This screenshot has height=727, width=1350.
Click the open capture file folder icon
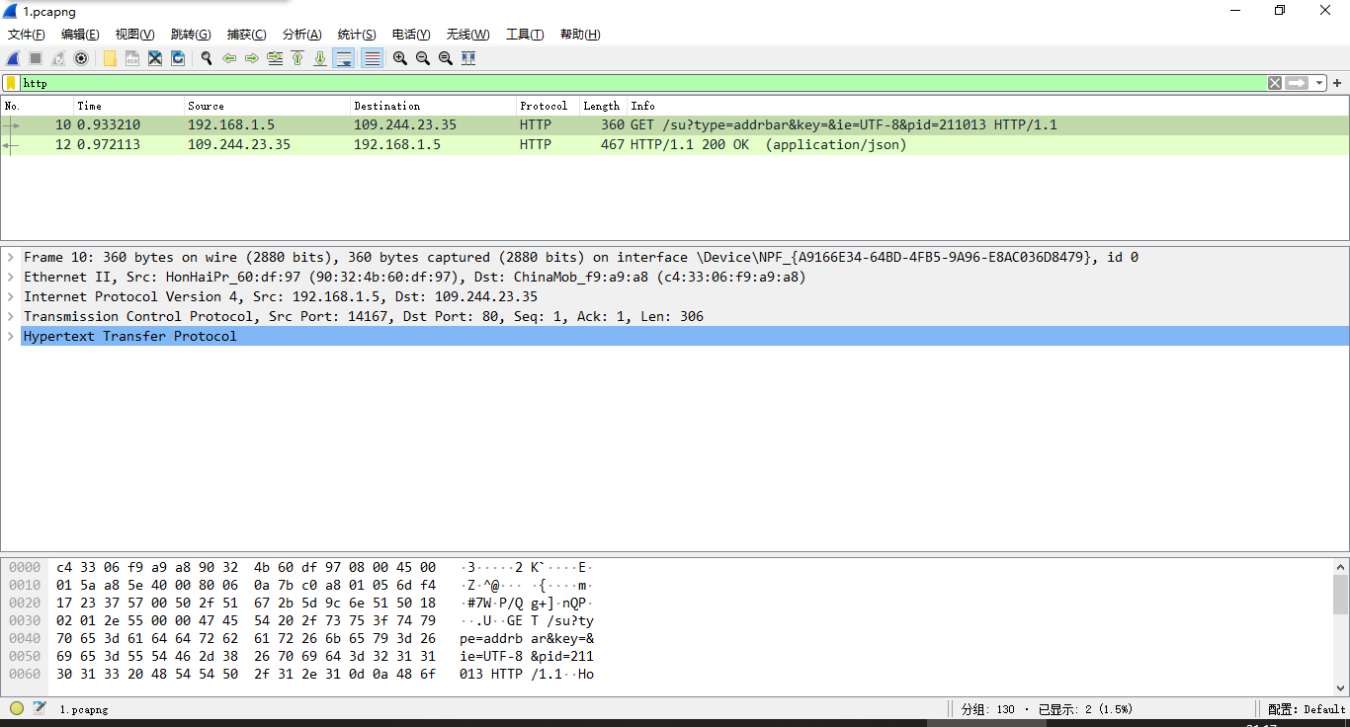pyautogui.click(x=110, y=58)
